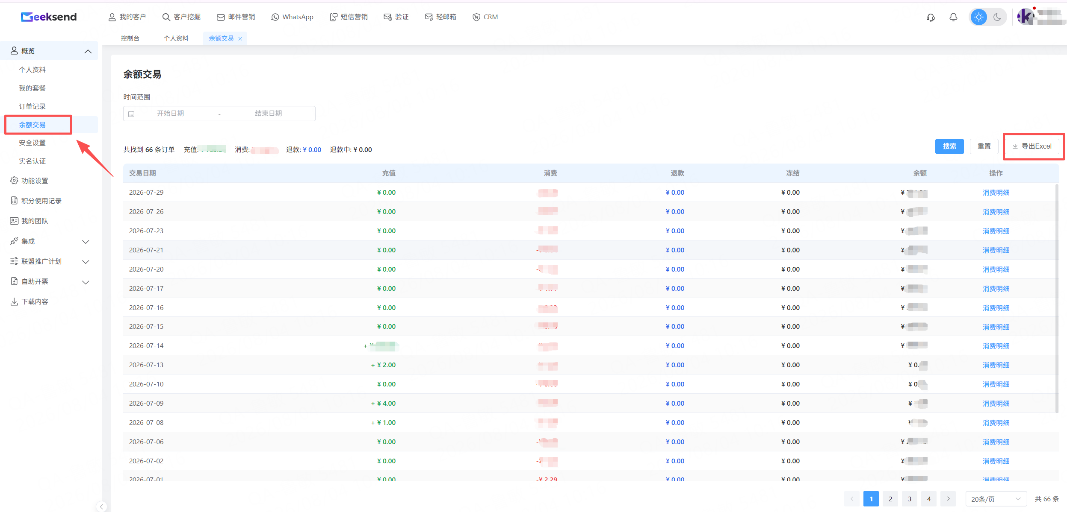Image resolution: width=1067 pixels, height=512 pixels.
Task: Open 消费明细 for 2026-07-26
Action: [996, 212]
